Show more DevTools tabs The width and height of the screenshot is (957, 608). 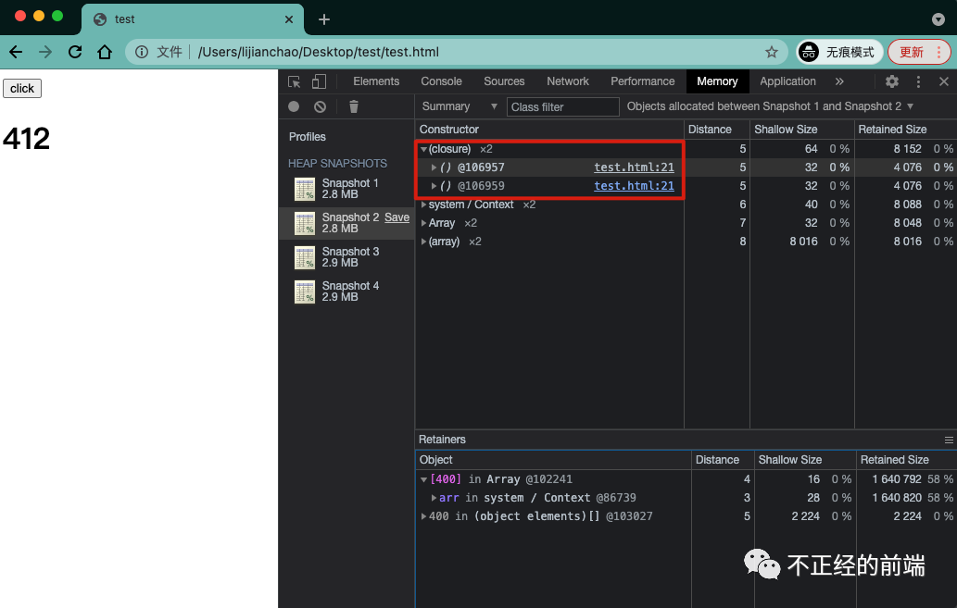click(x=840, y=81)
